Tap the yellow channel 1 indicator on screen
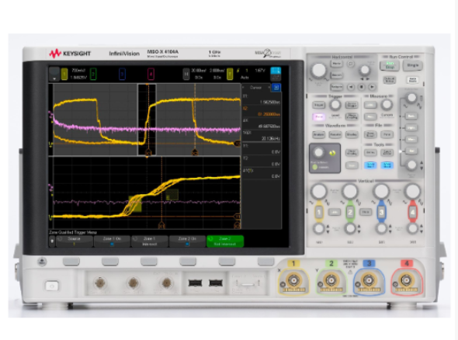The height and width of the screenshot is (340, 458). pos(64,74)
